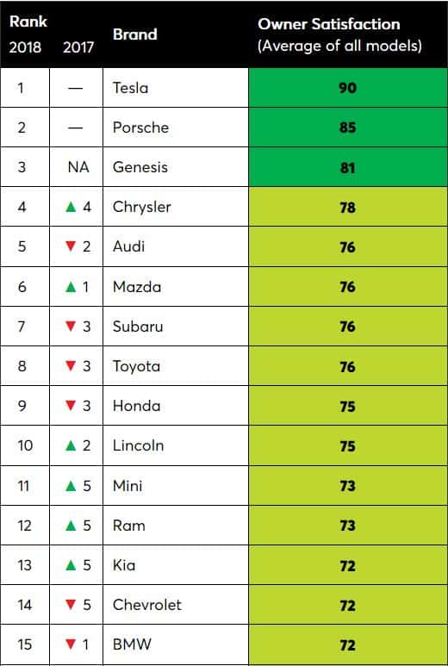
Task: Click the red down arrow next to Toyota
Action: 71,365
